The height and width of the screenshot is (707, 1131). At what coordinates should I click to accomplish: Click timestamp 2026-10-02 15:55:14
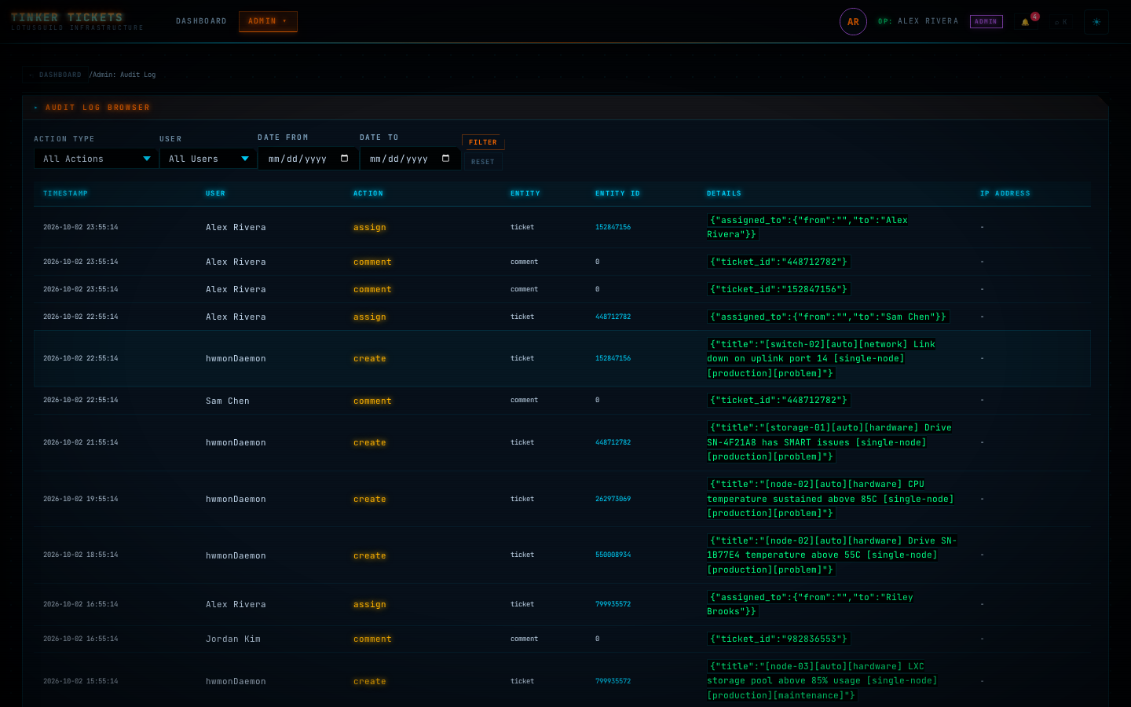click(81, 681)
